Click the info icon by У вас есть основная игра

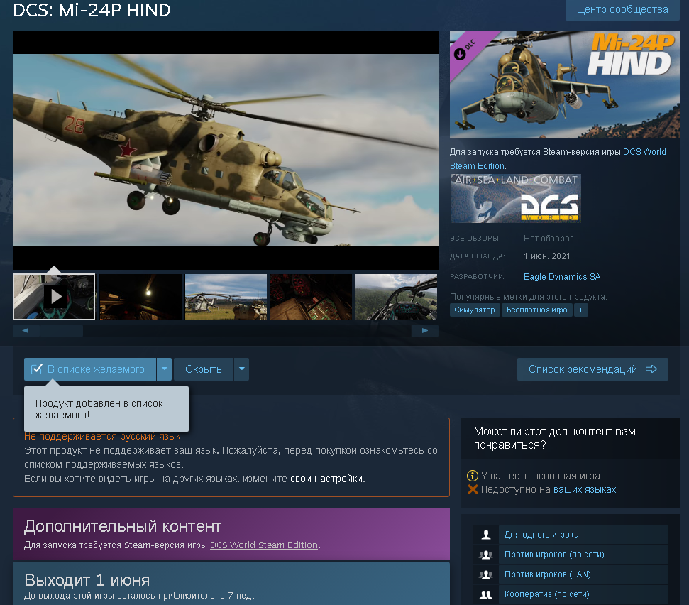(x=472, y=476)
